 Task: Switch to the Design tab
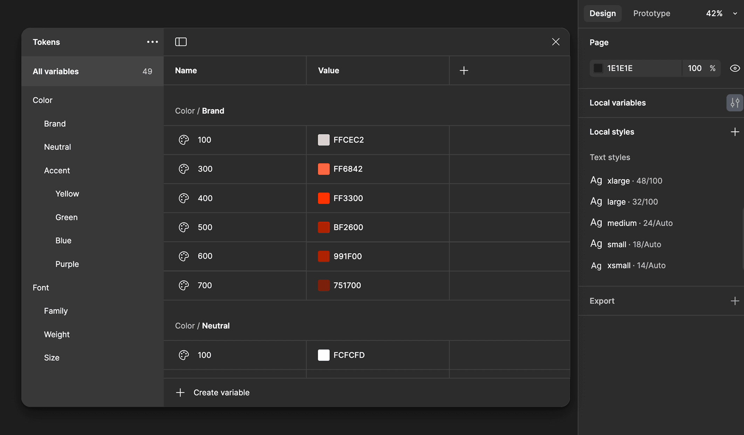[602, 13]
